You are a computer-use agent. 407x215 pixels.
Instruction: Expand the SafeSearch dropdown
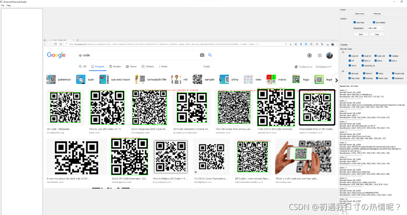323,67
